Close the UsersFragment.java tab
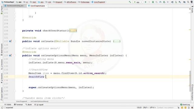The height and width of the screenshot is (109, 194). (x=46, y=6)
